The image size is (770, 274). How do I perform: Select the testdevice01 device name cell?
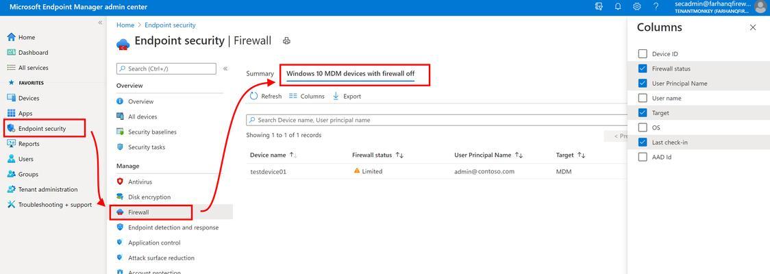[268, 171]
